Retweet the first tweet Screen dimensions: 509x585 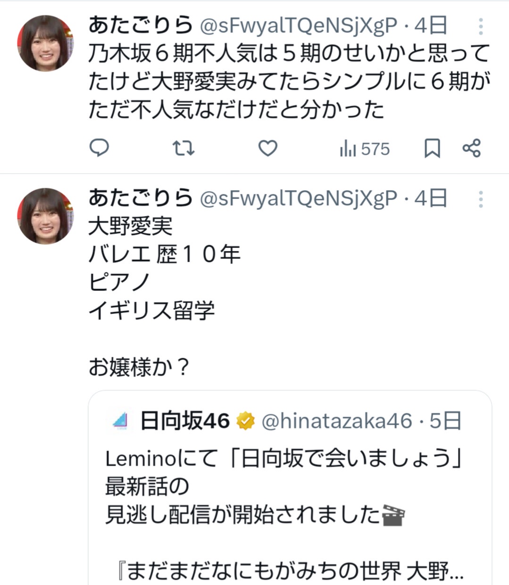pos(183,148)
